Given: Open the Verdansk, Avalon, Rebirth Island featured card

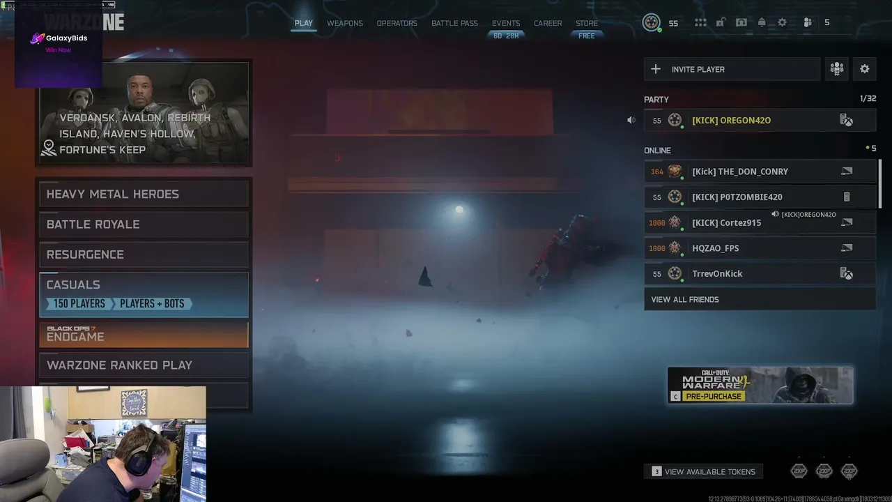Looking at the screenshot, I should tap(144, 113).
